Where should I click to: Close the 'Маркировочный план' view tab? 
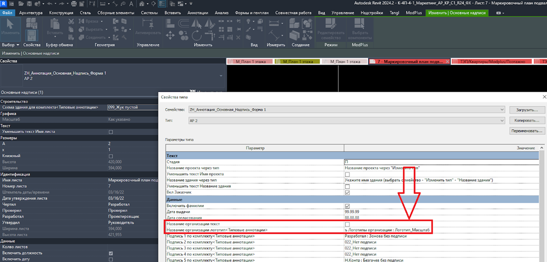[x=448, y=61]
